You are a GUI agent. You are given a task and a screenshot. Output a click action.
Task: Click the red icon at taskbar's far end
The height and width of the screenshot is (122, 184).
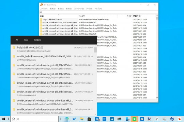180,119
